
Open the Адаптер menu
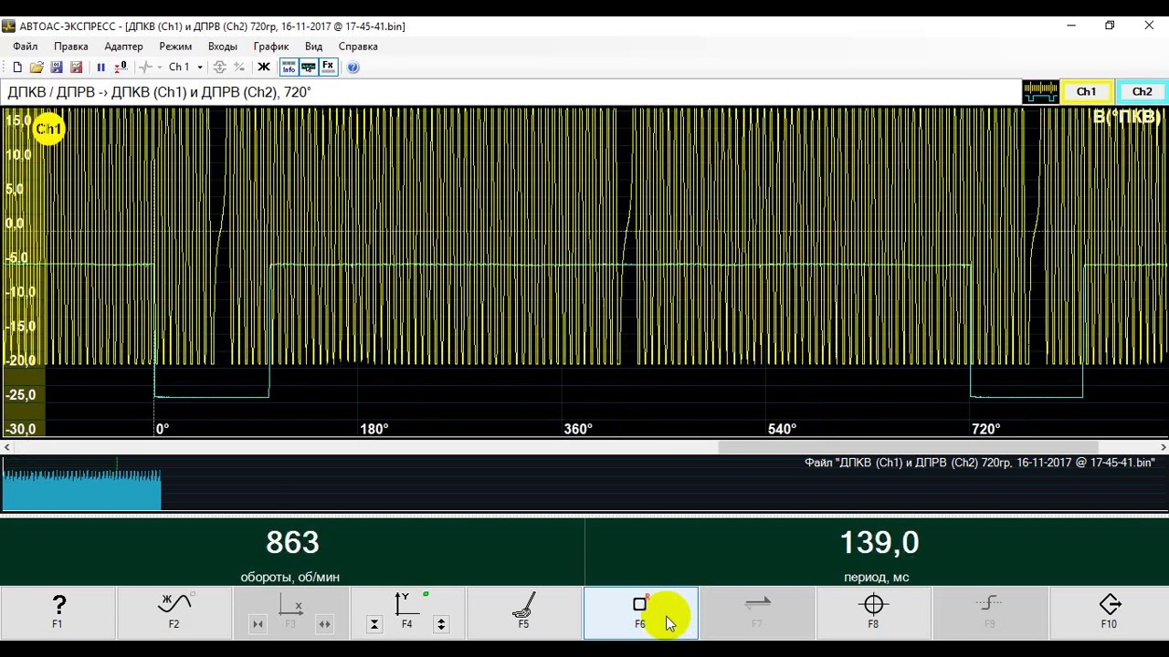coord(123,47)
